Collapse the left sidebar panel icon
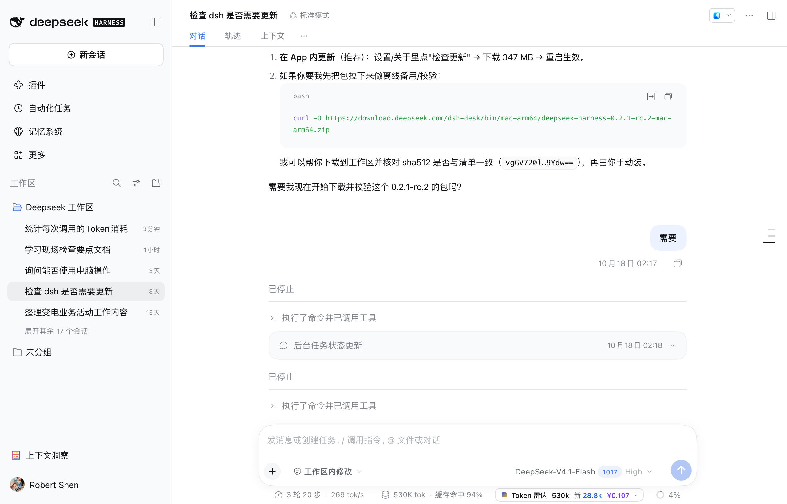The height and width of the screenshot is (504, 787). pos(156,22)
